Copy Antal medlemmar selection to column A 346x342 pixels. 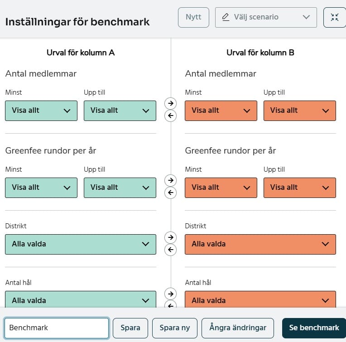tap(170, 116)
